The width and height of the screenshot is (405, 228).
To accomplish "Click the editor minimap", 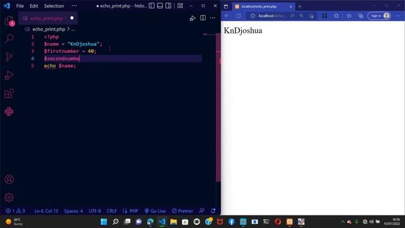I will tap(209, 34).
